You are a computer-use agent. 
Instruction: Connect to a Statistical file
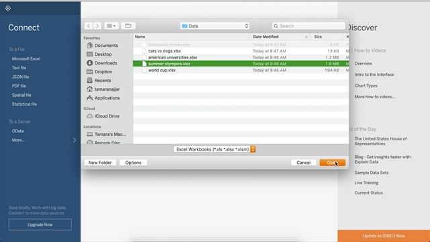[x=24, y=104]
